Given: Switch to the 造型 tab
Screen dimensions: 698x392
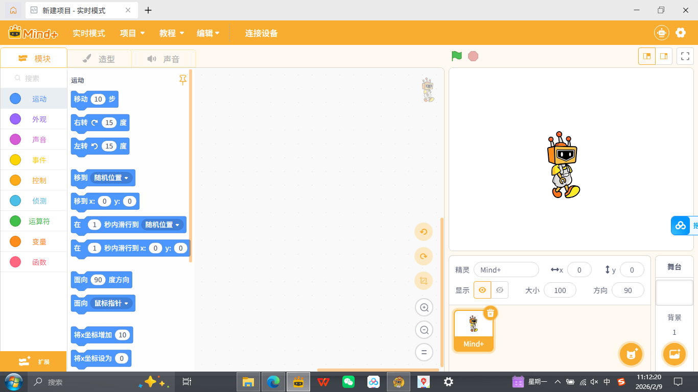Looking at the screenshot, I should 106,58.
